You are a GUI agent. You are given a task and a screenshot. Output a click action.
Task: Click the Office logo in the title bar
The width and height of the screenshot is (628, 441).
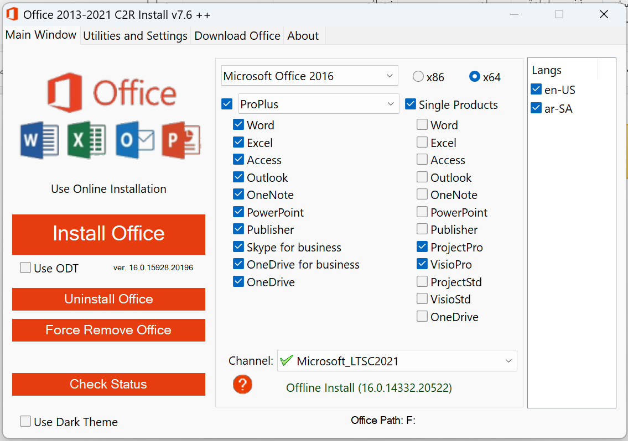point(12,14)
